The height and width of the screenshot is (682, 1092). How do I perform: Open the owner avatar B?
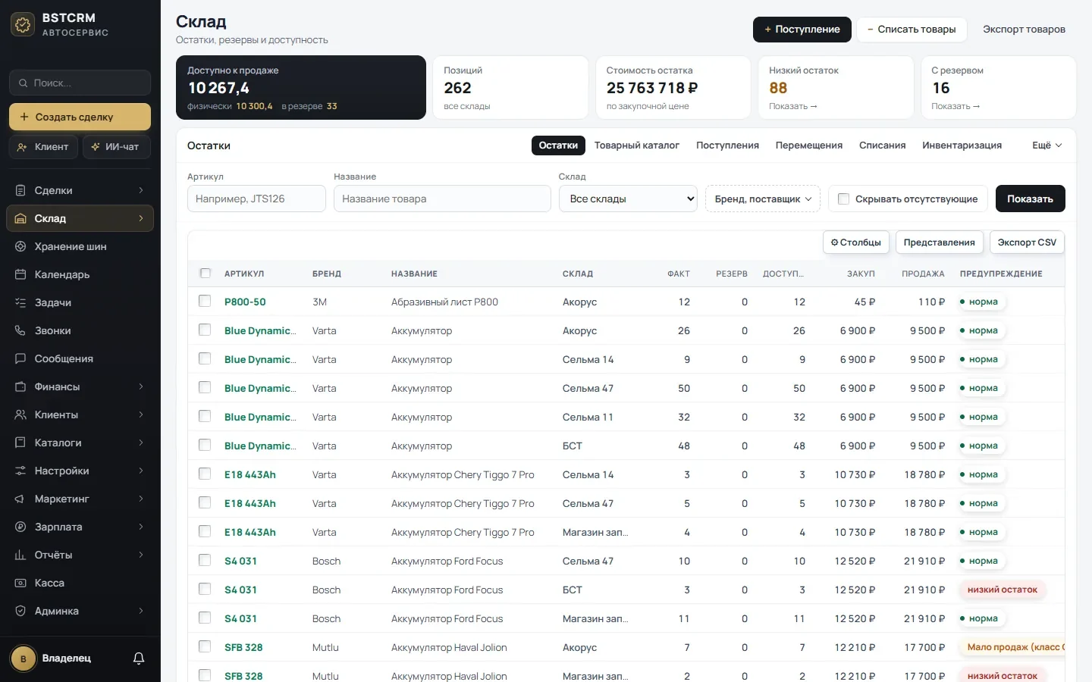pos(24,659)
